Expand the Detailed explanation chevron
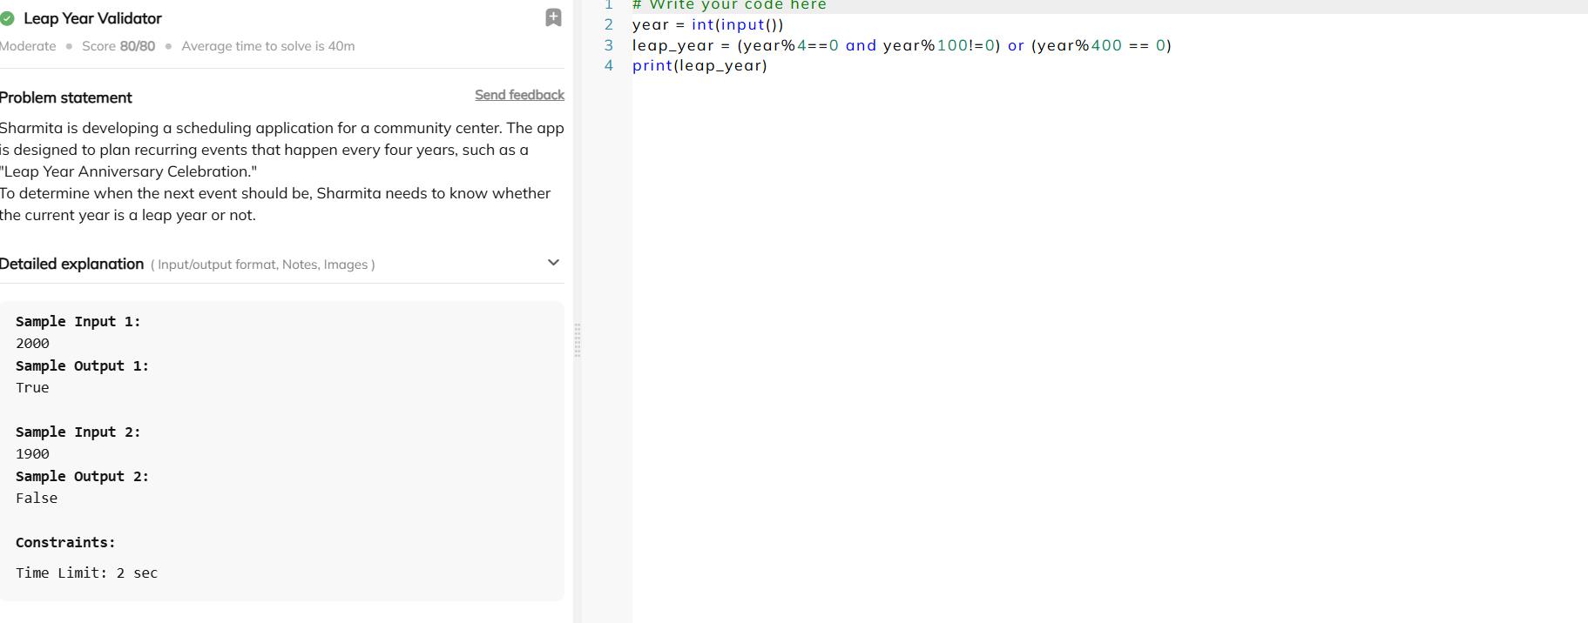Image resolution: width=1588 pixels, height=623 pixels. (x=553, y=263)
